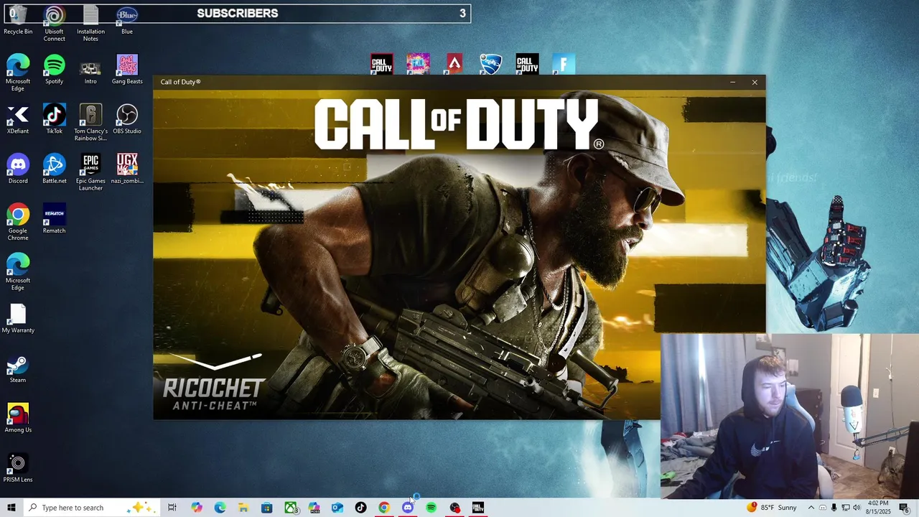Click the Call of Duty taskbar icon
The width and height of the screenshot is (919, 517).
pos(478,508)
